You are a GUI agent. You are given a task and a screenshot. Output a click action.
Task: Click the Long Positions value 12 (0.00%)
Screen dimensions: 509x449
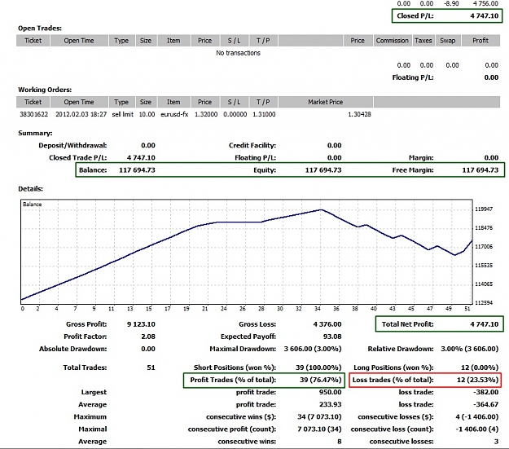tap(480, 368)
